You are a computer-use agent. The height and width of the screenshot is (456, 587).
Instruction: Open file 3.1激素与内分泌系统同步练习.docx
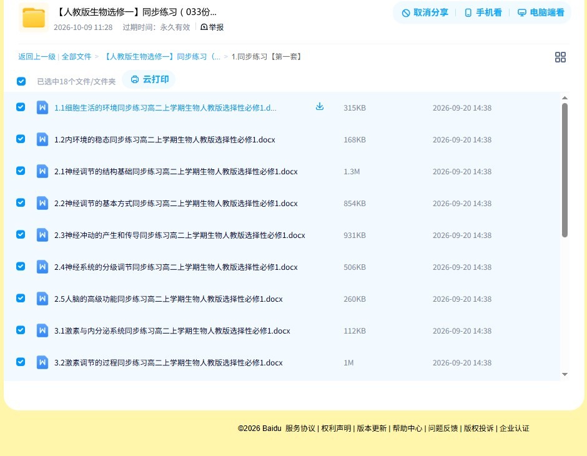[x=172, y=330]
